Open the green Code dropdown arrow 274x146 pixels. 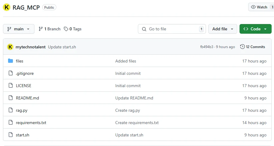click(265, 29)
